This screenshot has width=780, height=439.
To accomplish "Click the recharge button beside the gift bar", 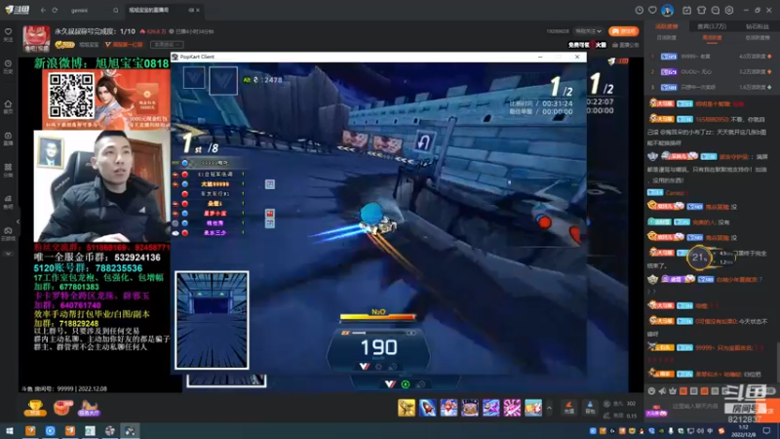I will [x=569, y=408].
